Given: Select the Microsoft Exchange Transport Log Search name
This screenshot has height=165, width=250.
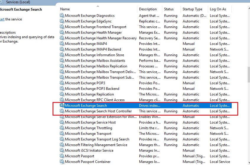Looking at the screenshot, I should pos(97,139).
